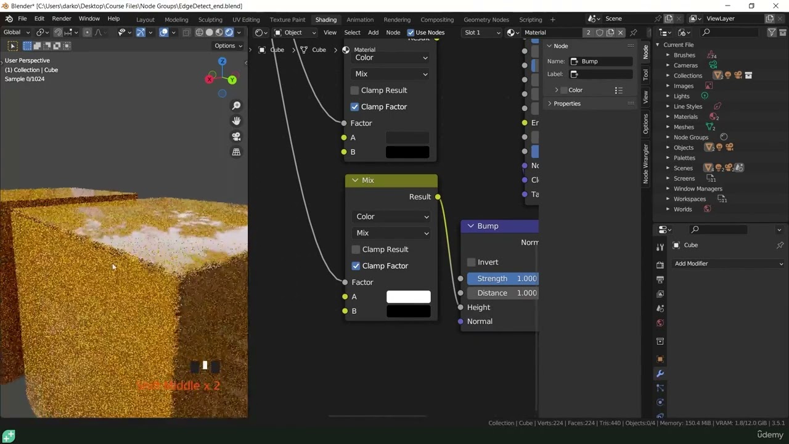Open the File menu

click(x=22, y=18)
